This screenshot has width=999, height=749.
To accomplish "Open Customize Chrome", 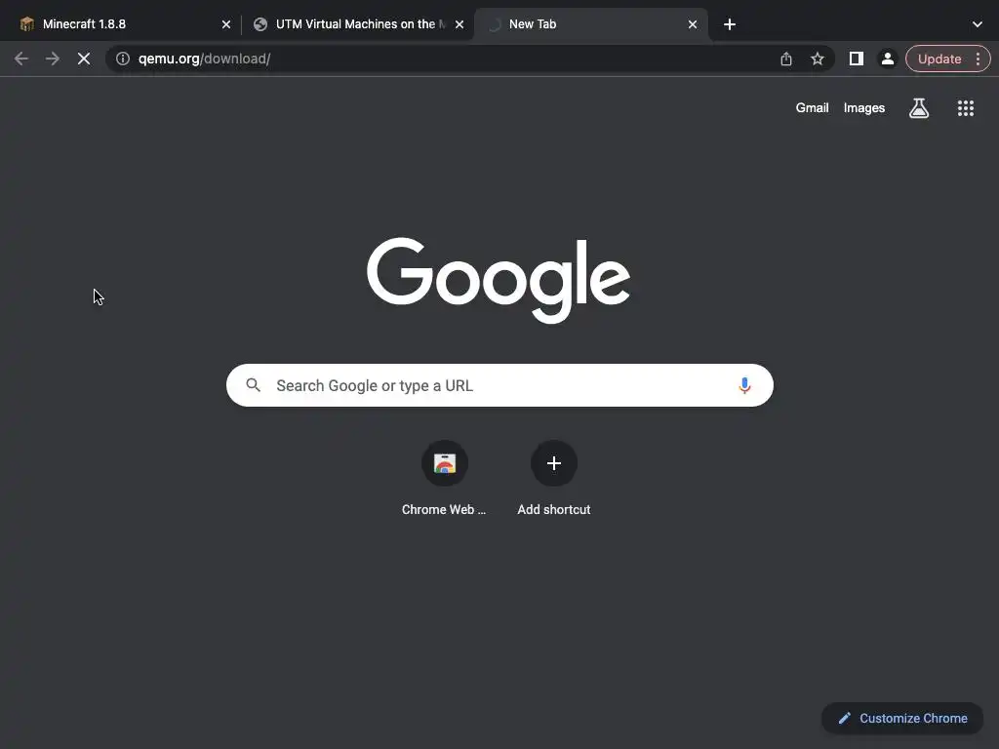I will point(902,718).
